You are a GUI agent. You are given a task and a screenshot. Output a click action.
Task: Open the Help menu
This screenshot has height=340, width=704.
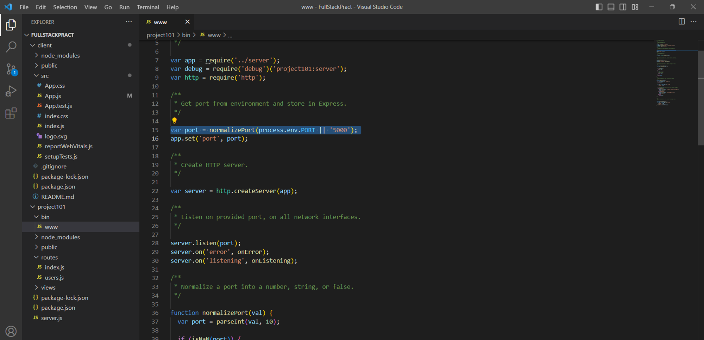172,7
